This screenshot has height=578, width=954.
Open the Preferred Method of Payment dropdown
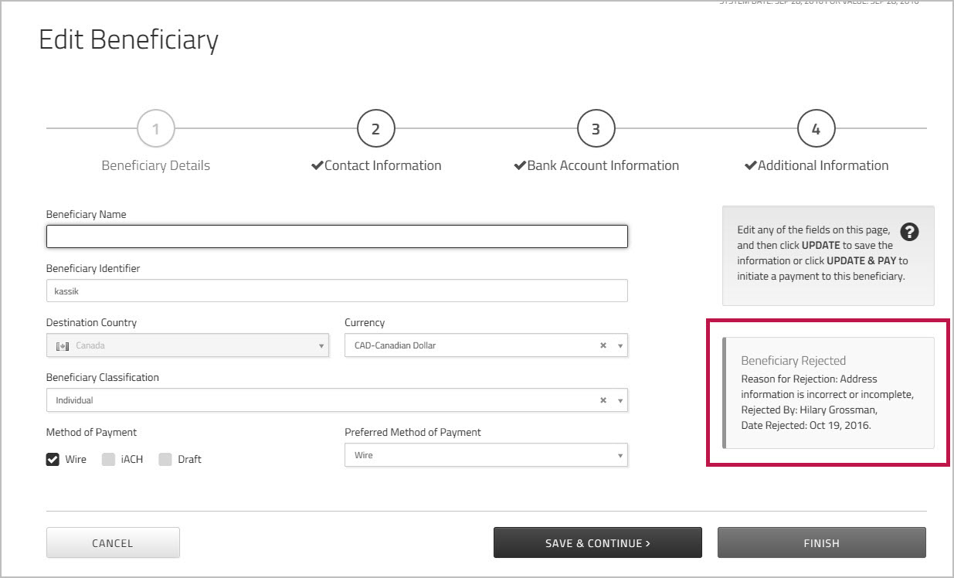(x=619, y=455)
